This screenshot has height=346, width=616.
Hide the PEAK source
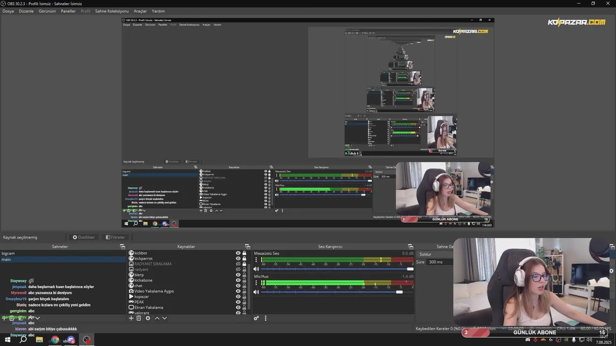tap(238, 302)
